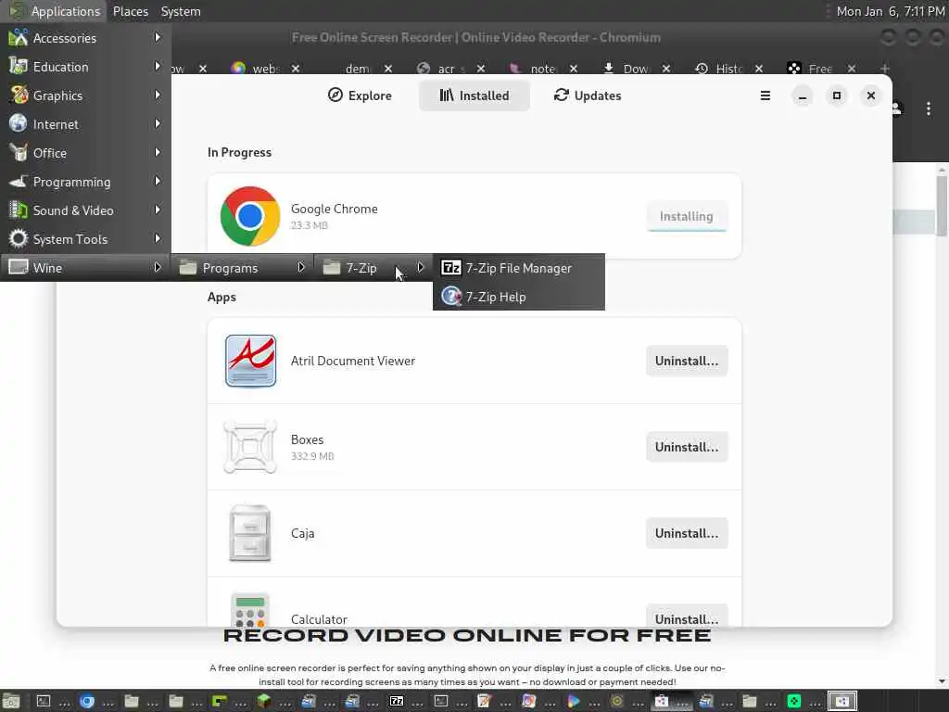Click the Atril Document Viewer icon
Image resolution: width=949 pixels, height=712 pixels.
tap(250, 361)
